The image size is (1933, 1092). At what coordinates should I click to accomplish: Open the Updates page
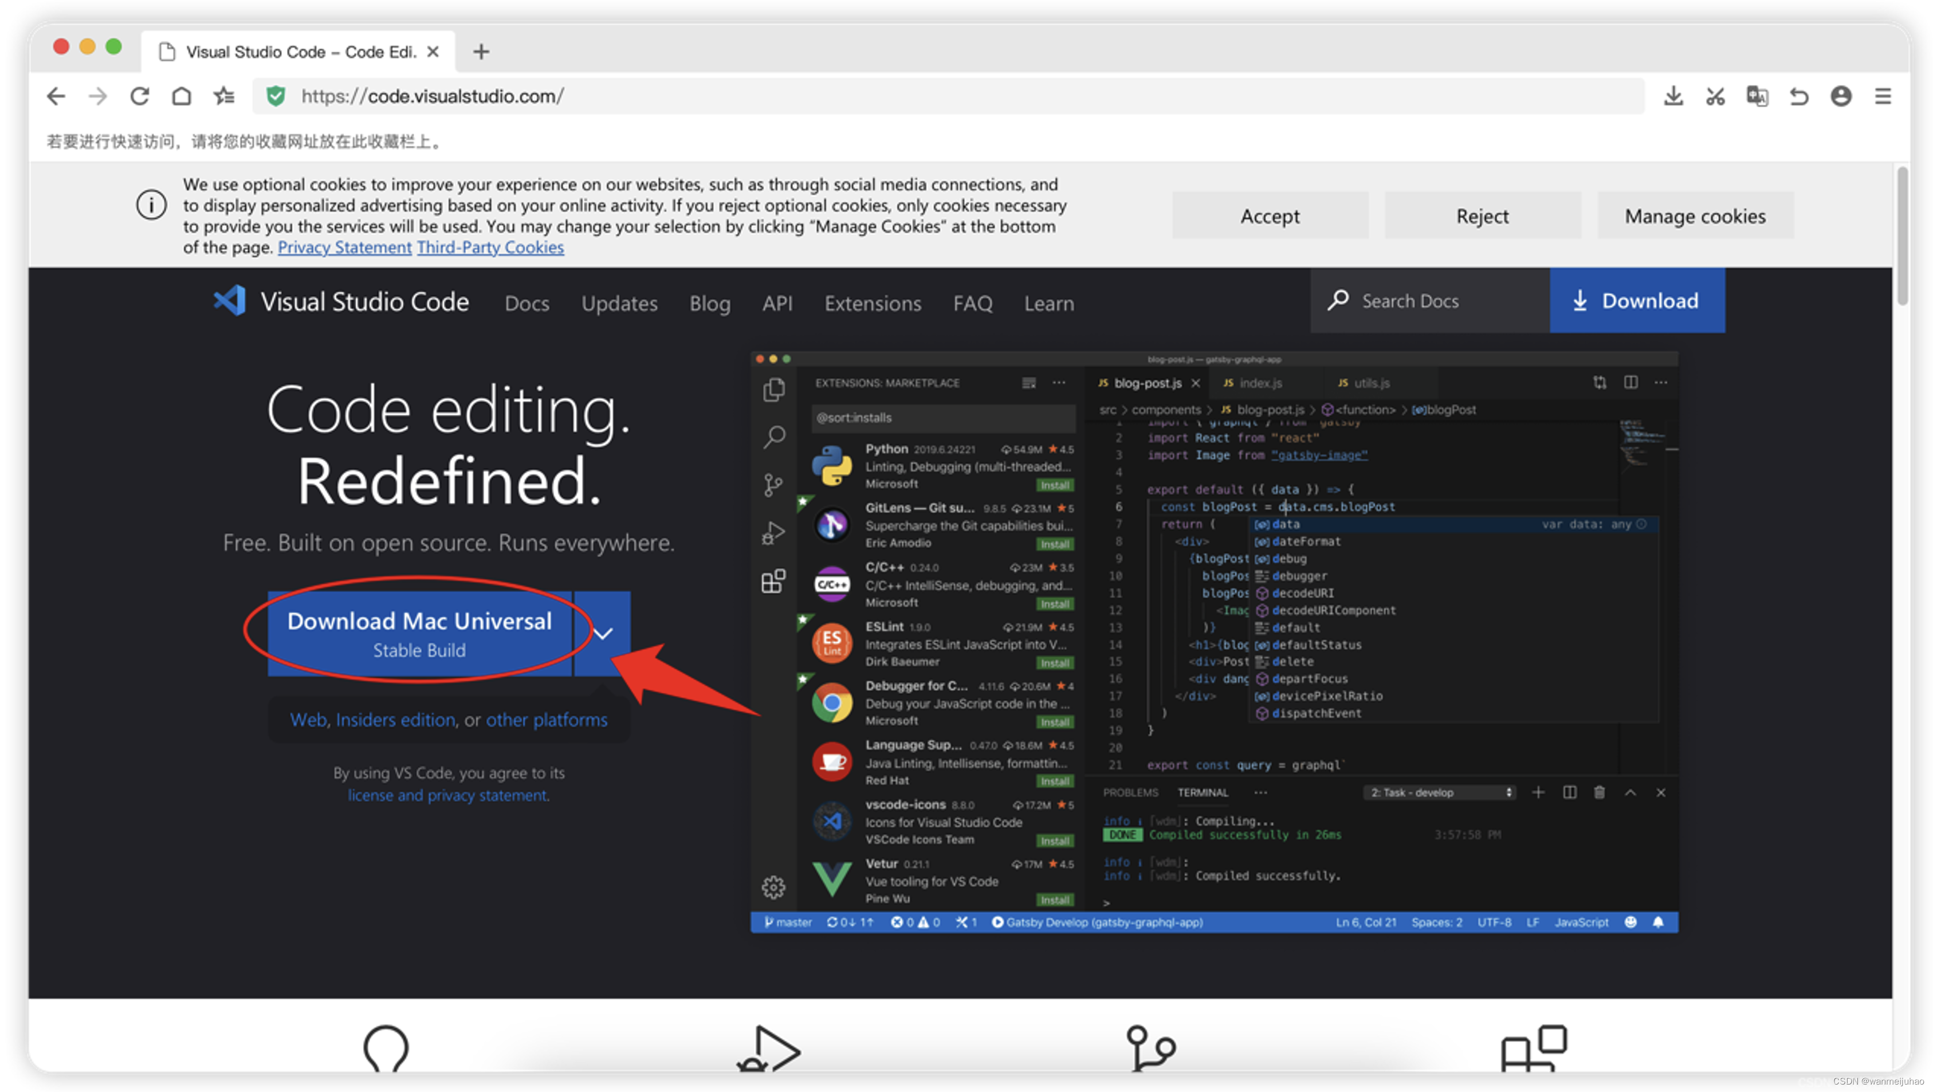[x=619, y=303]
